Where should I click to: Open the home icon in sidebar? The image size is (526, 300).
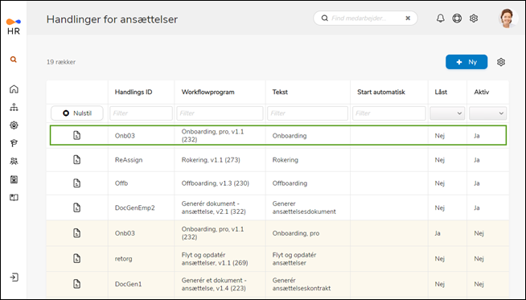click(x=14, y=89)
